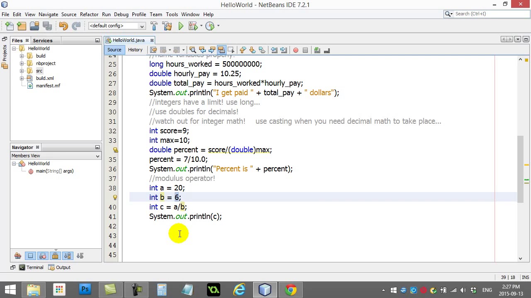
Task: Toggle Rectangular Selection mode
Action: (x=231, y=50)
